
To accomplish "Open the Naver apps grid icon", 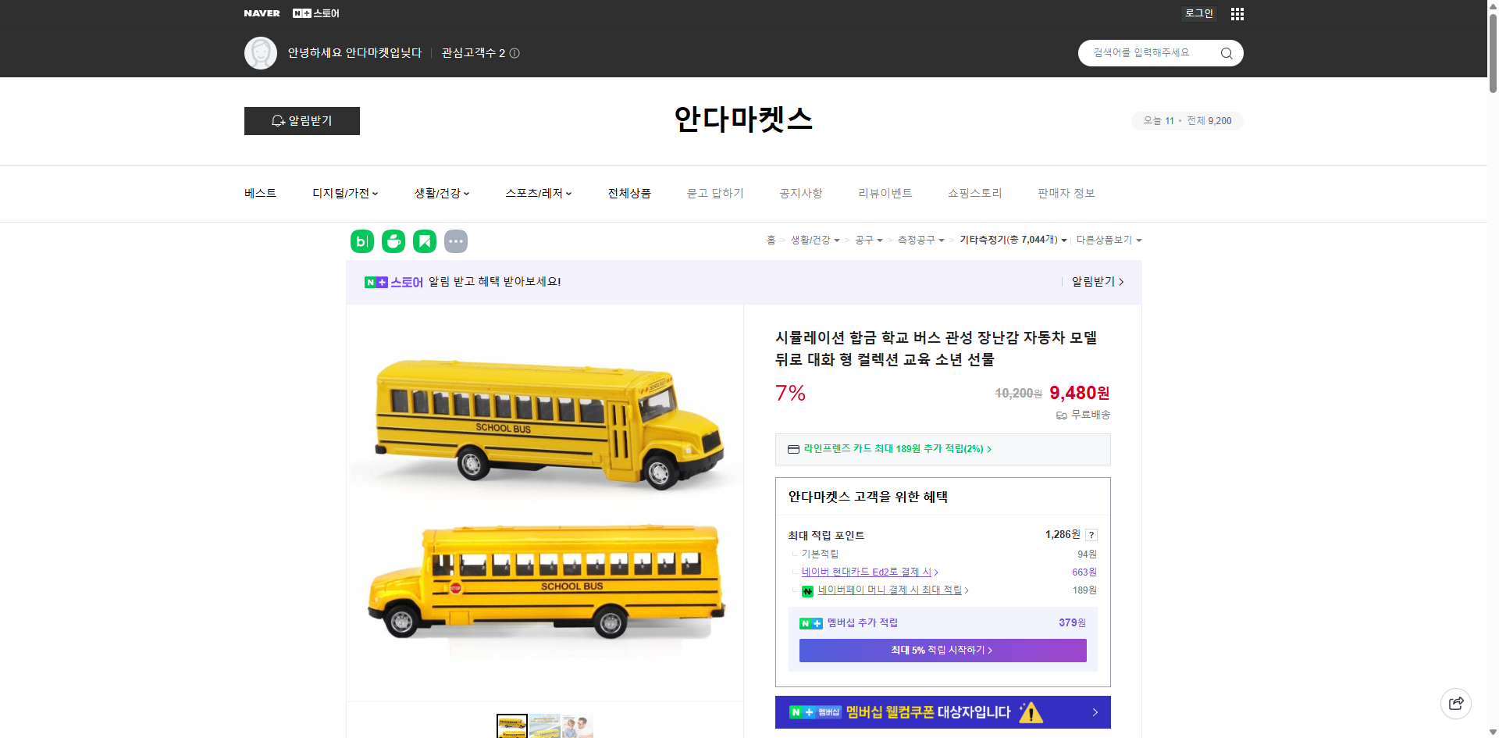I will (x=1237, y=13).
